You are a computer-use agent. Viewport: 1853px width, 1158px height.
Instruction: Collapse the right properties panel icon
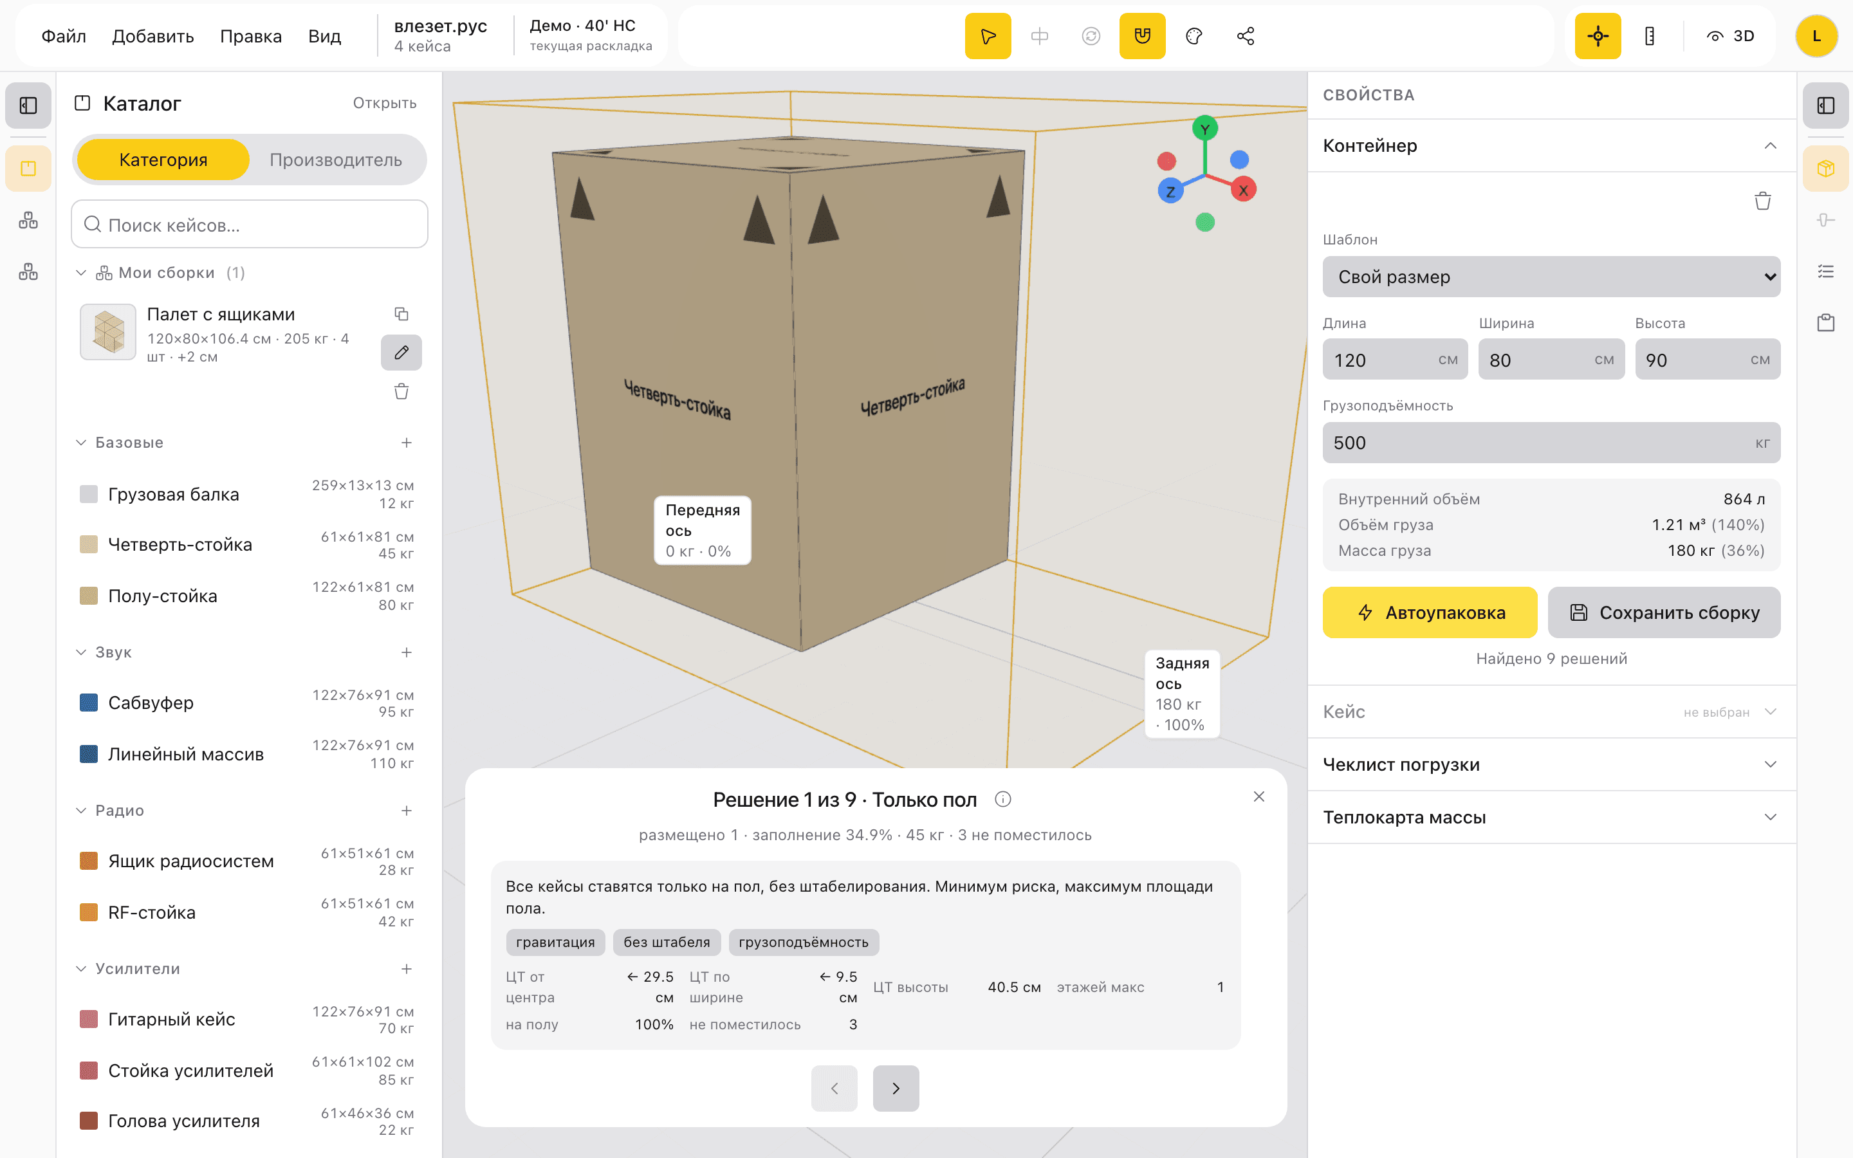pos(1825,105)
